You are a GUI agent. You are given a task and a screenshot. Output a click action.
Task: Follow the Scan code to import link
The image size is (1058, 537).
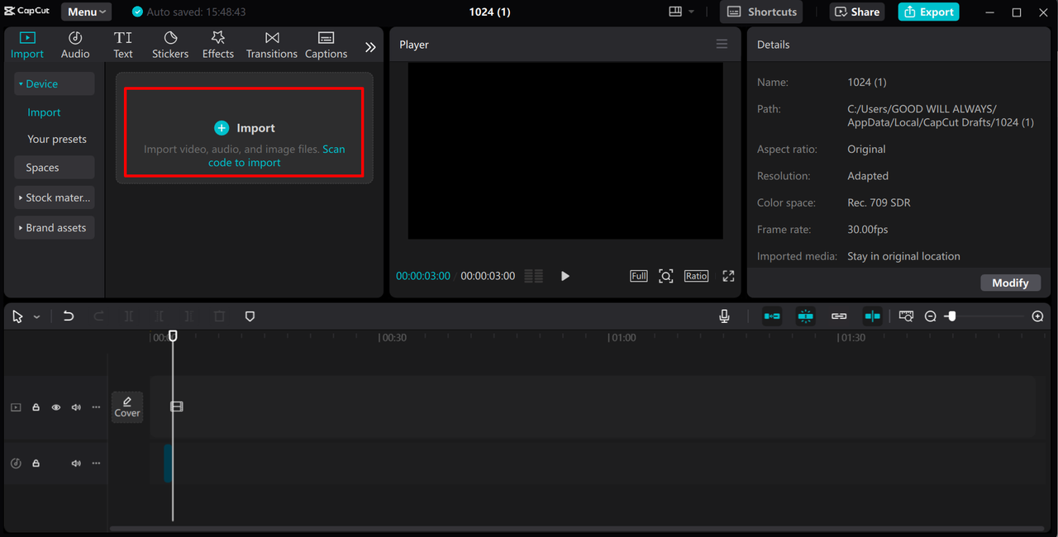[x=277, y=156]
